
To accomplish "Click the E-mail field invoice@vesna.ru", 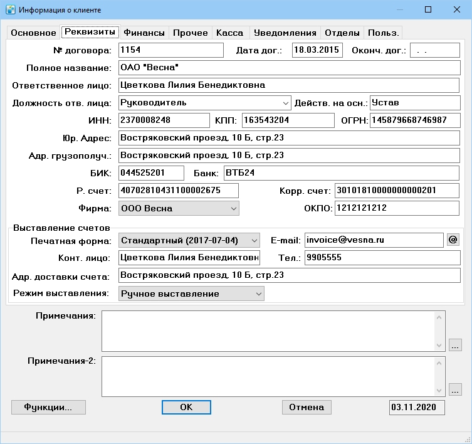I will coord(374,240).
